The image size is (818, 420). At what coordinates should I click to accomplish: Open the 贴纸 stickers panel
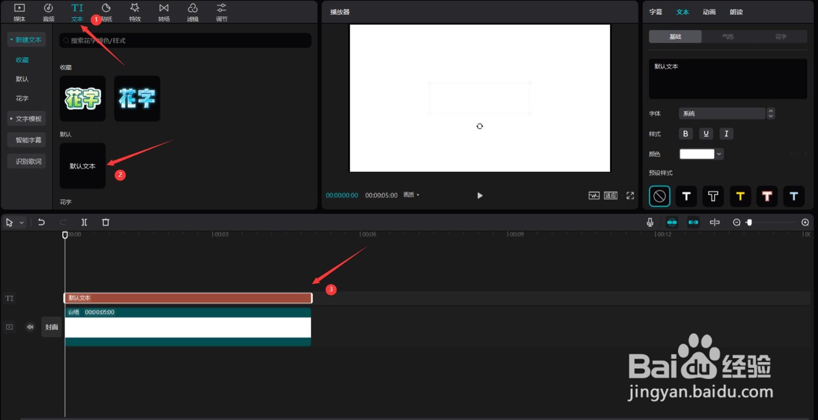click(x=106, y=12)
